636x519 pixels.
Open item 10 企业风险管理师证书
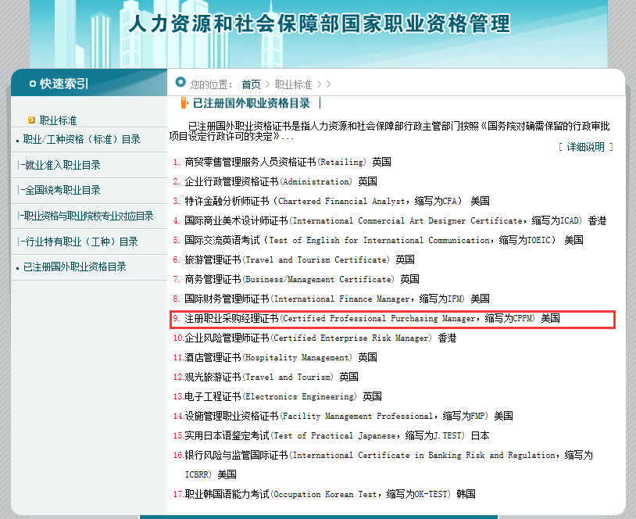pos(320,338)
